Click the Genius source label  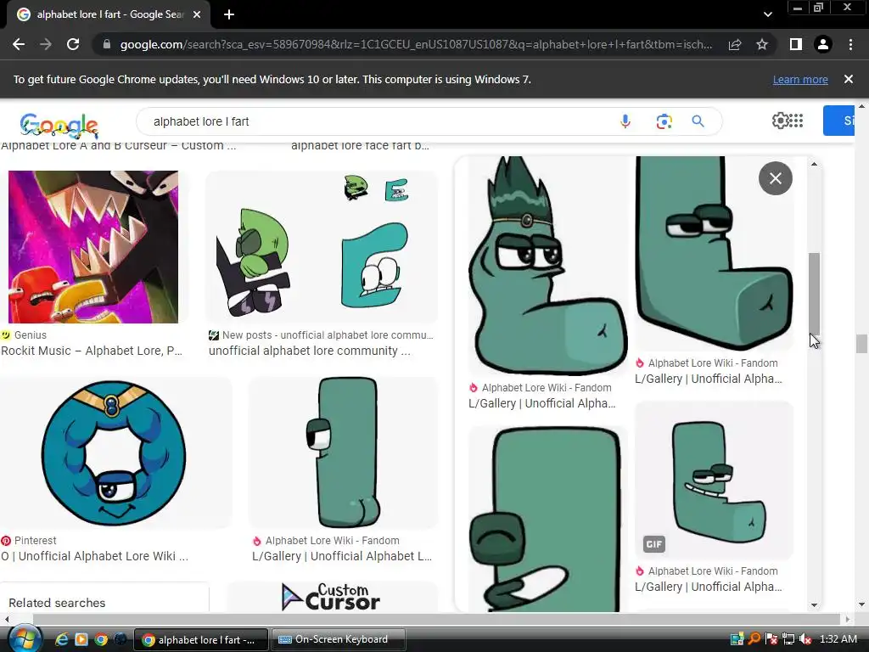coord(31,334)
